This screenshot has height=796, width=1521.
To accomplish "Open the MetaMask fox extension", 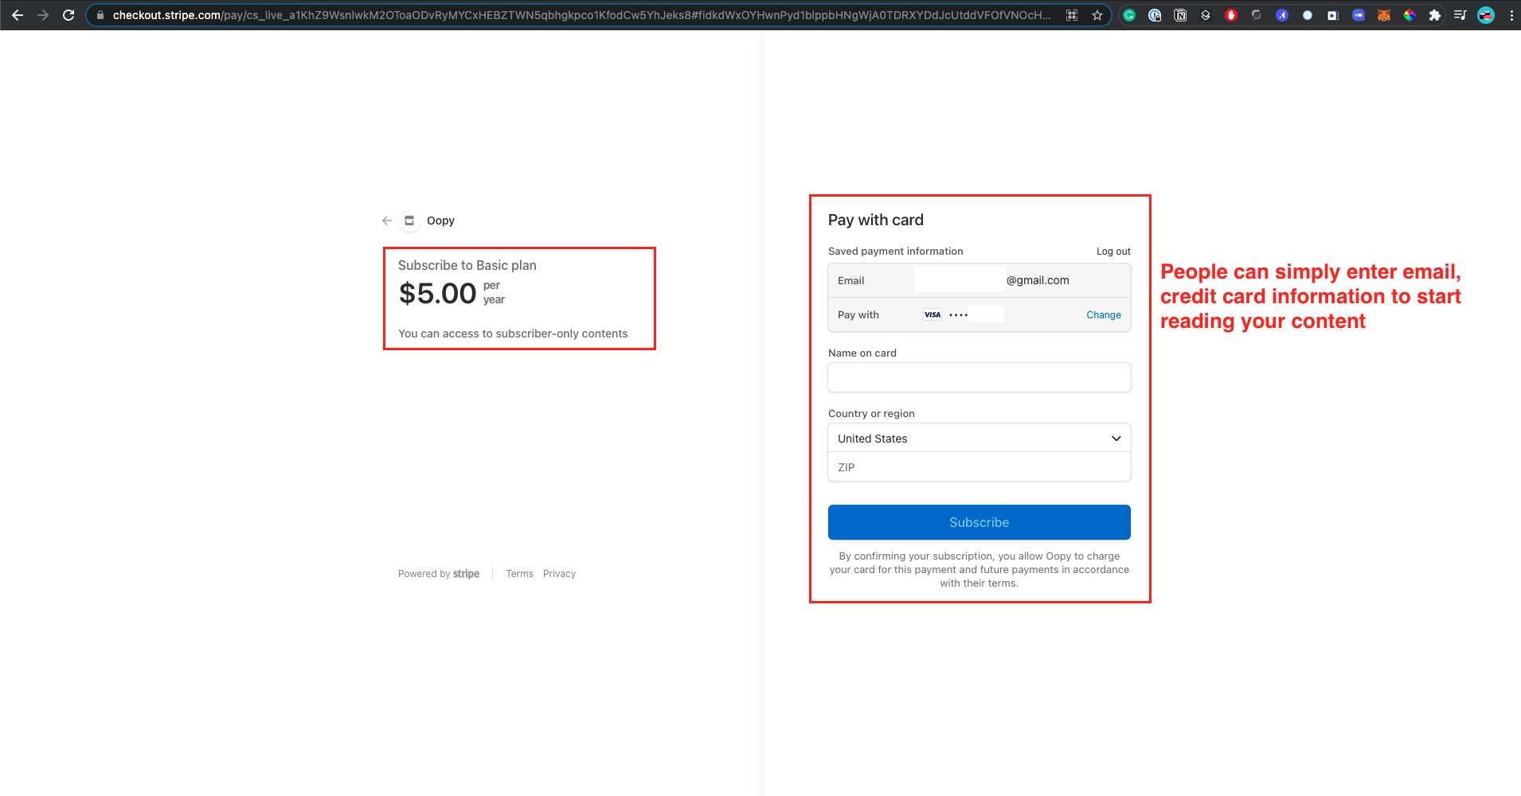I will (1384, 15).
